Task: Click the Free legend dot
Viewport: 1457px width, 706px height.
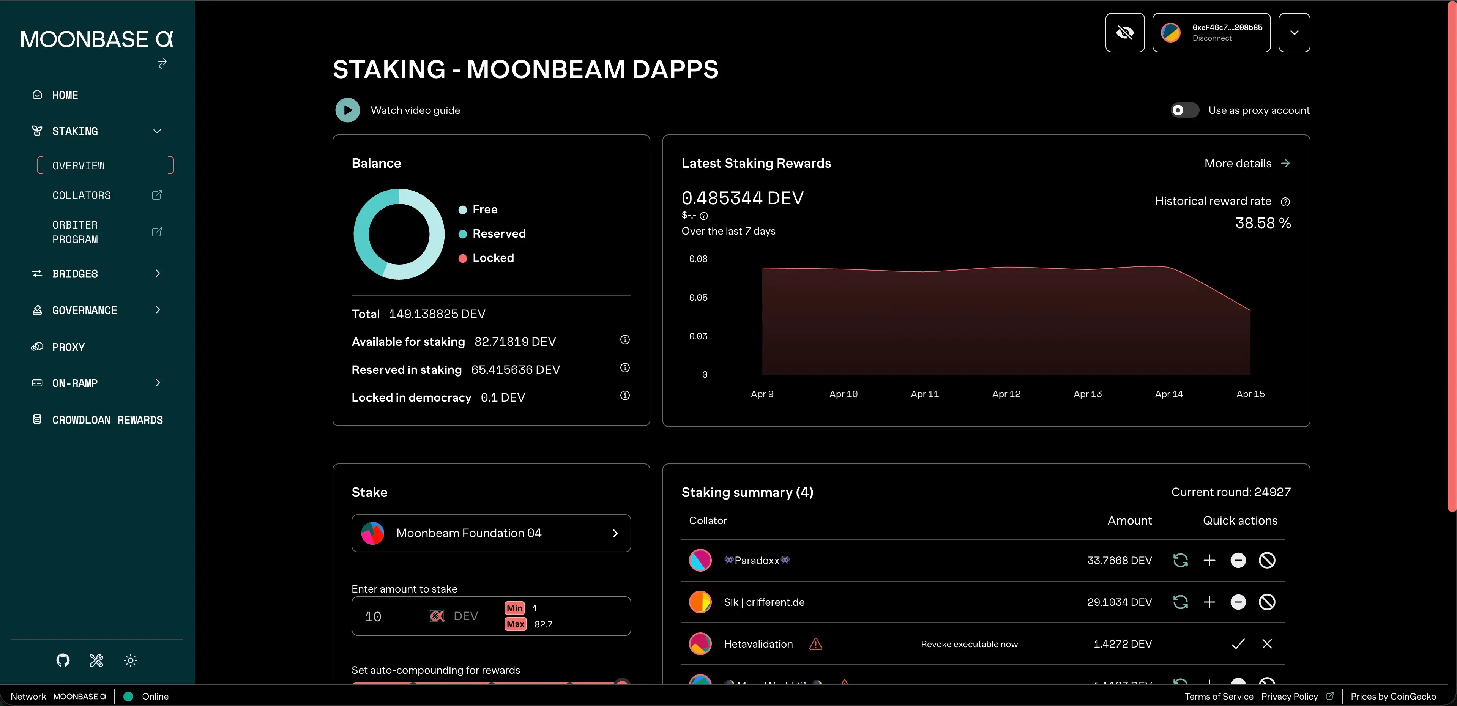Action: pos(463,210)
